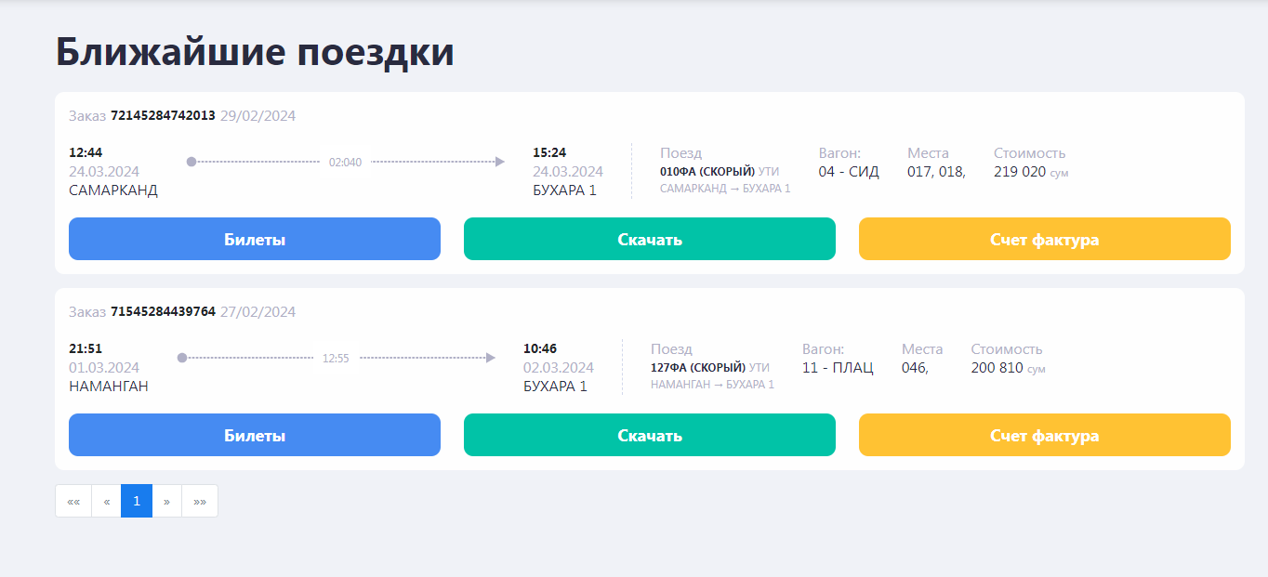Open Билеты for the Самарканд trip

254,239
